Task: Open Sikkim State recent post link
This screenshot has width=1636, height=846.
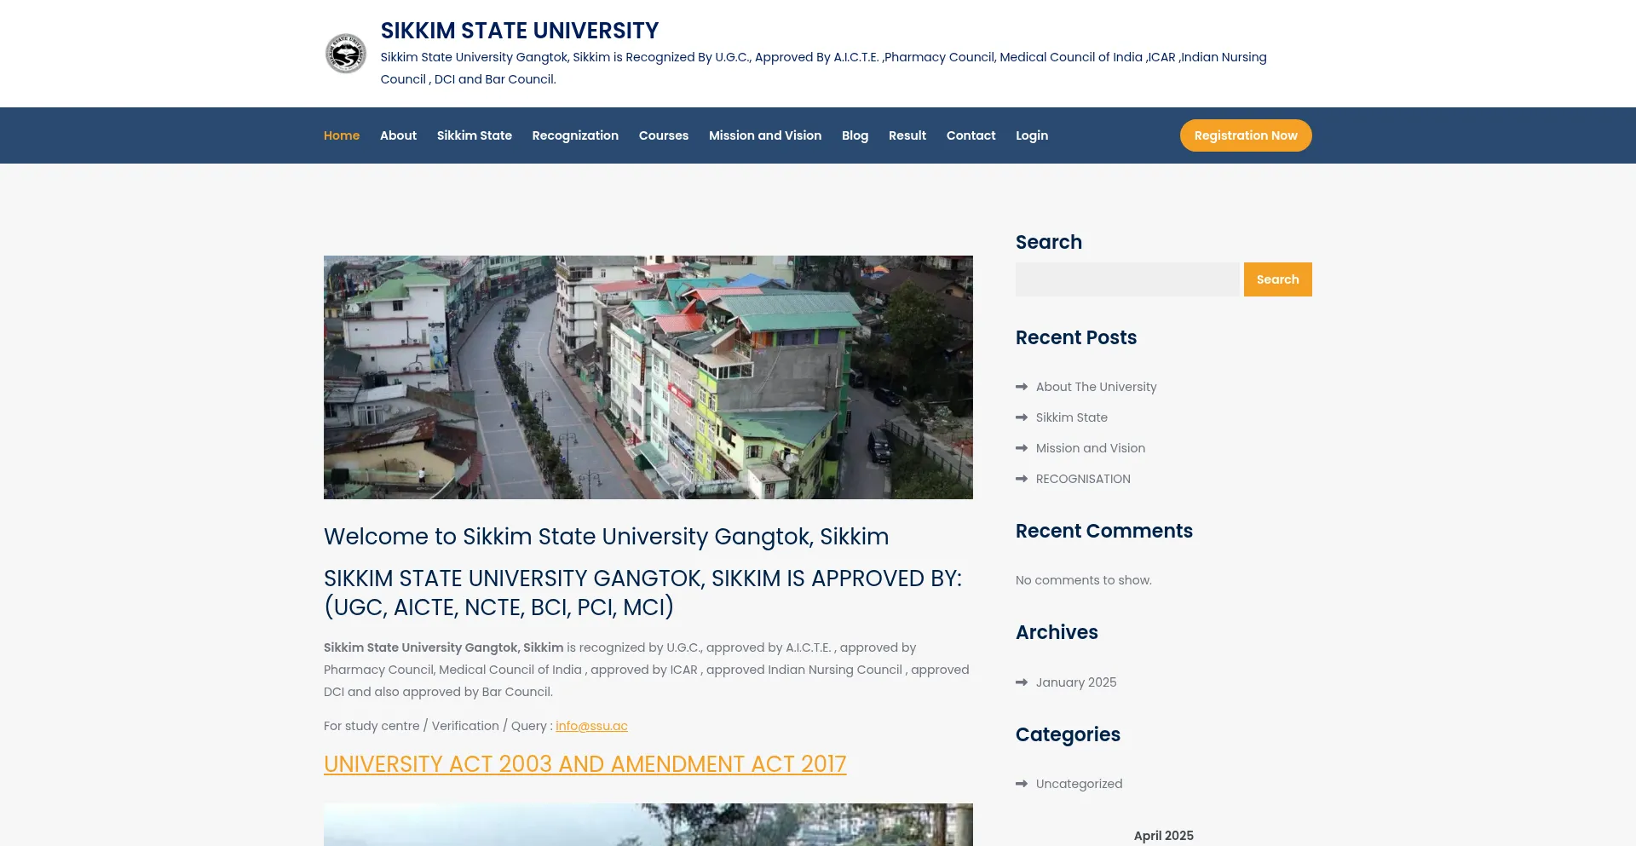Action: point(1072,417)
